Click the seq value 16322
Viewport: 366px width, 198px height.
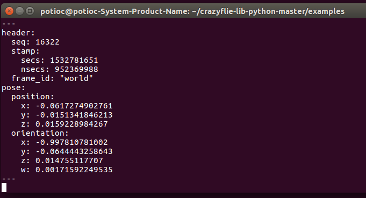(47, 42)
